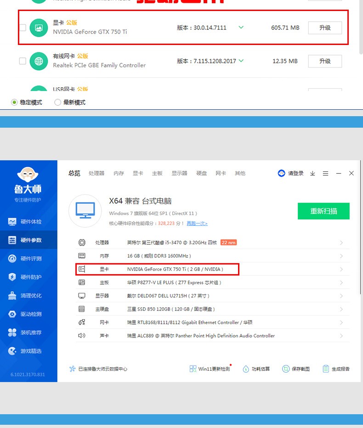Click the green 有线网卡 globe icon
The image size is (363, 428).
tap(39, 61)
